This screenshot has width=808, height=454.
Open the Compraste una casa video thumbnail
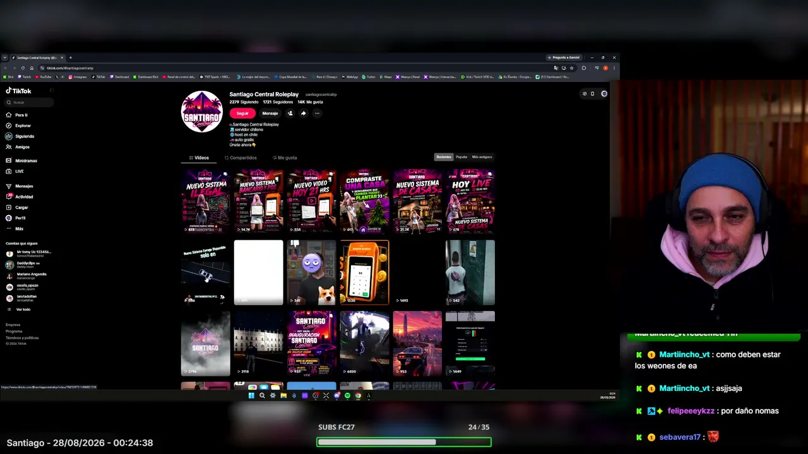pyautogui.click(x=364, y=201)
